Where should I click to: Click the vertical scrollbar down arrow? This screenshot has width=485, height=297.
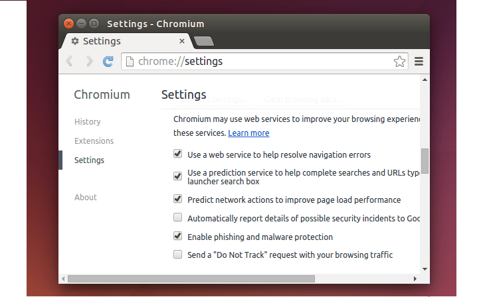click(425, 269)
